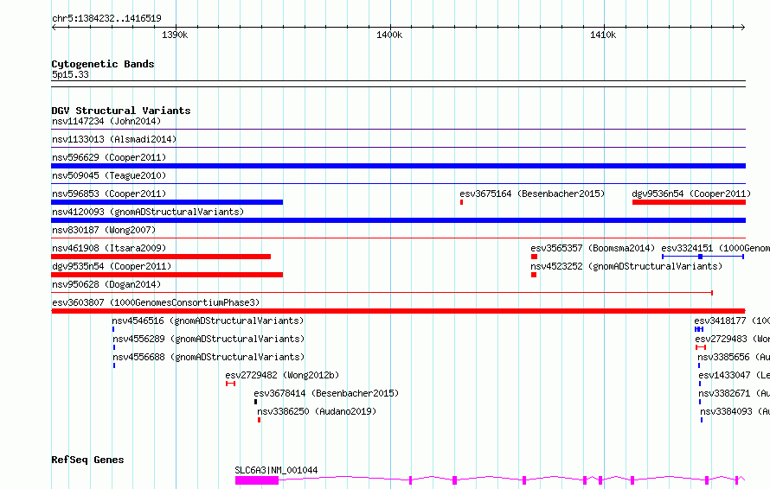
Task: Click the esv3603807 1000GenomesConsortiumPhase3 red bar
Action: 398,311
